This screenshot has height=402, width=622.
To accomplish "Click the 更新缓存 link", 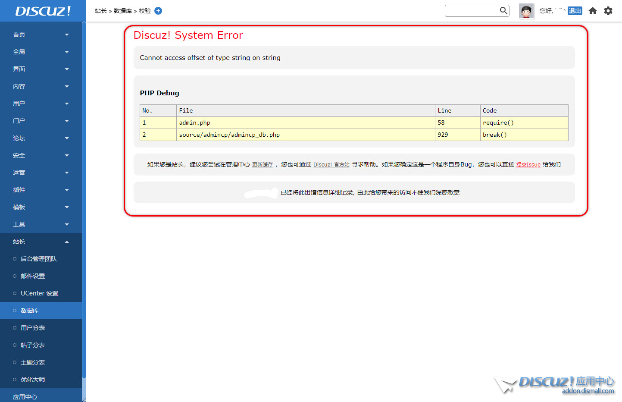I will coord(263,165).
